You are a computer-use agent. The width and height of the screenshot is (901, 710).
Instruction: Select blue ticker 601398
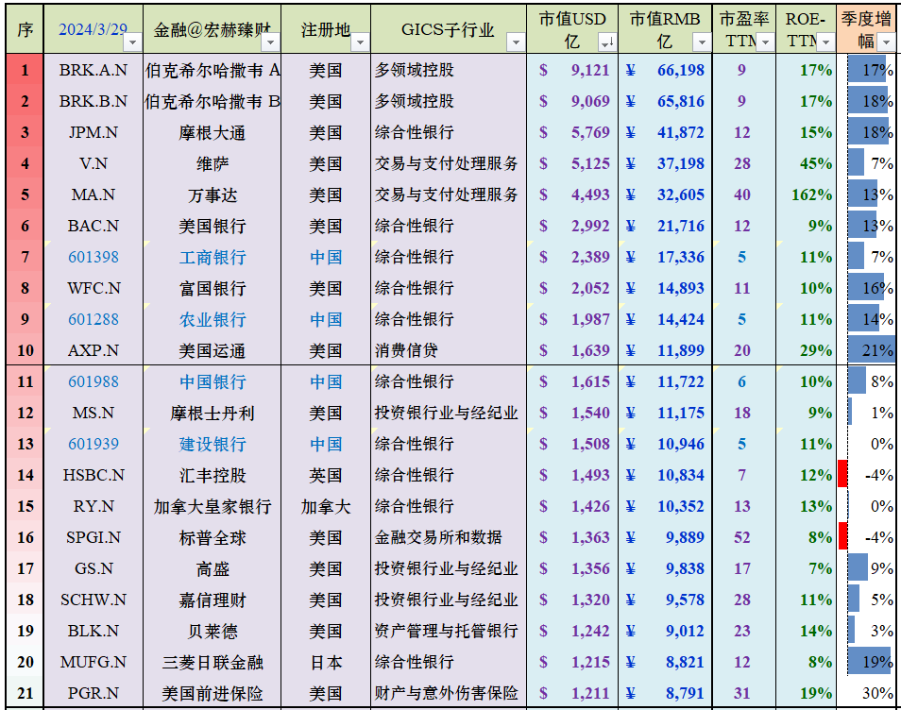pyautogui.click(x=93, y=257)
